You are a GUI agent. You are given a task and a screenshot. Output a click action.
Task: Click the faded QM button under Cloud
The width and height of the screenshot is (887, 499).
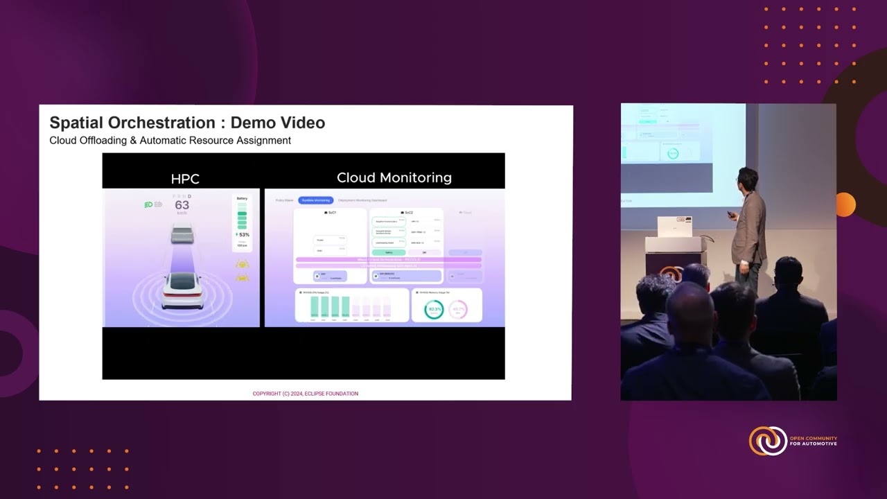[466, 252]
